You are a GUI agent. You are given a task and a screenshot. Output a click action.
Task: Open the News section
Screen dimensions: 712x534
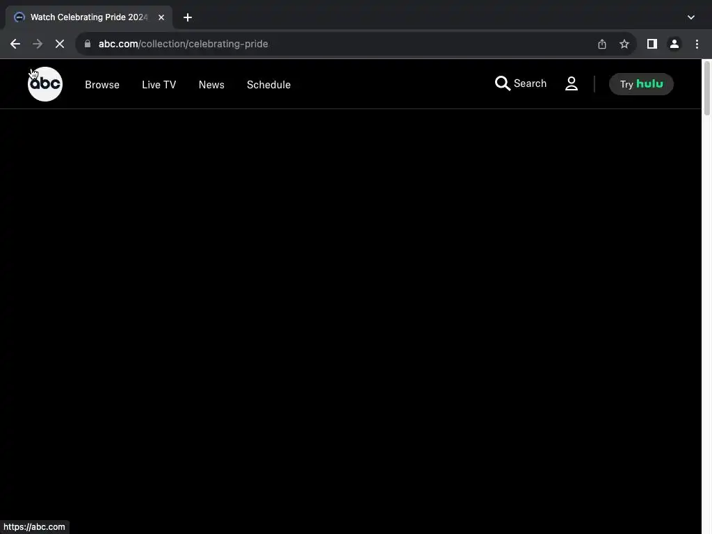tap(211, 84)
